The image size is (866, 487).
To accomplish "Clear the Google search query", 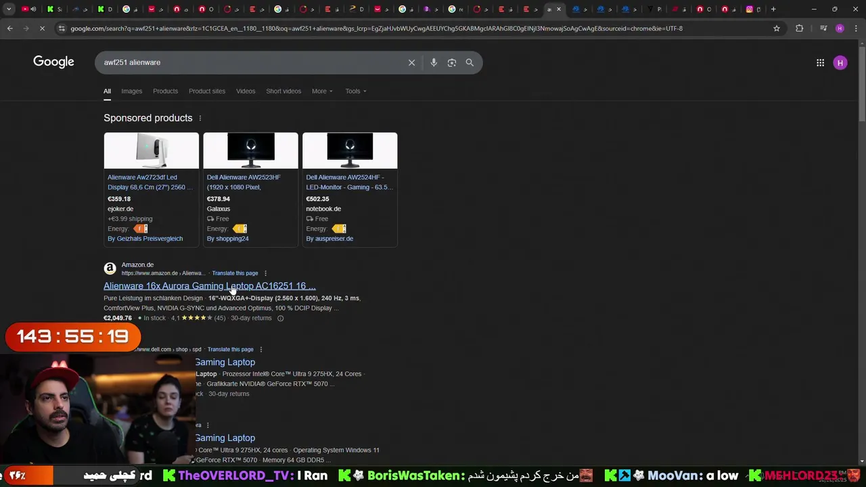I will tap(411, 62).
